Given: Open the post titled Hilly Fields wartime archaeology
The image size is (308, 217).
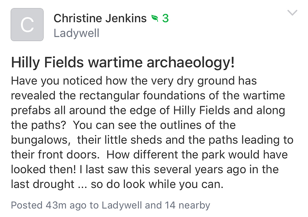Looking at the screenshot, I should coord(122,63).
